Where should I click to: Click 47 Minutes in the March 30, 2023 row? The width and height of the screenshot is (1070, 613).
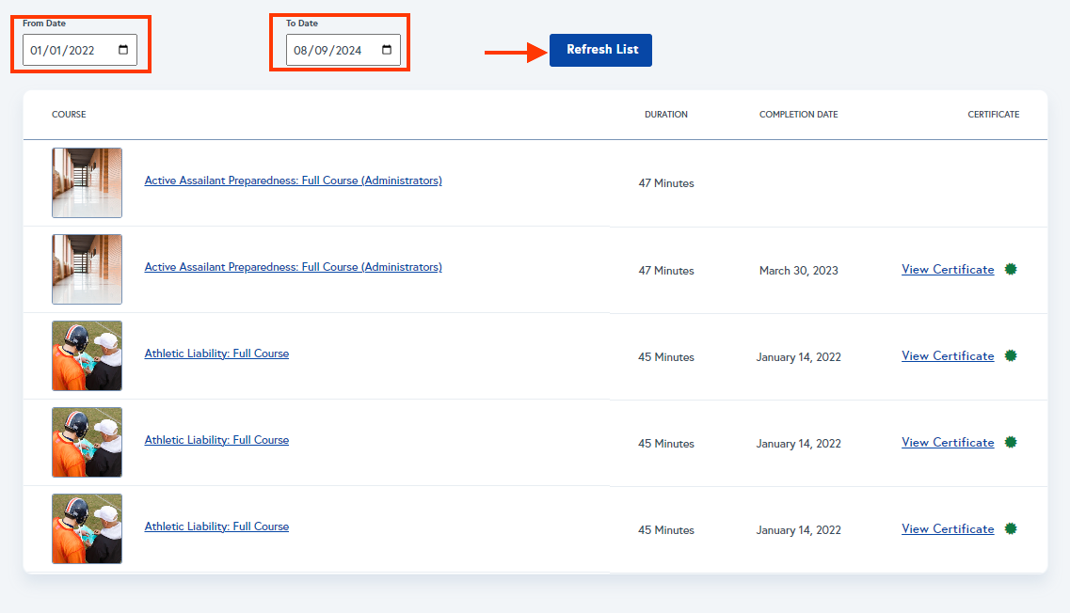[666, 271]
